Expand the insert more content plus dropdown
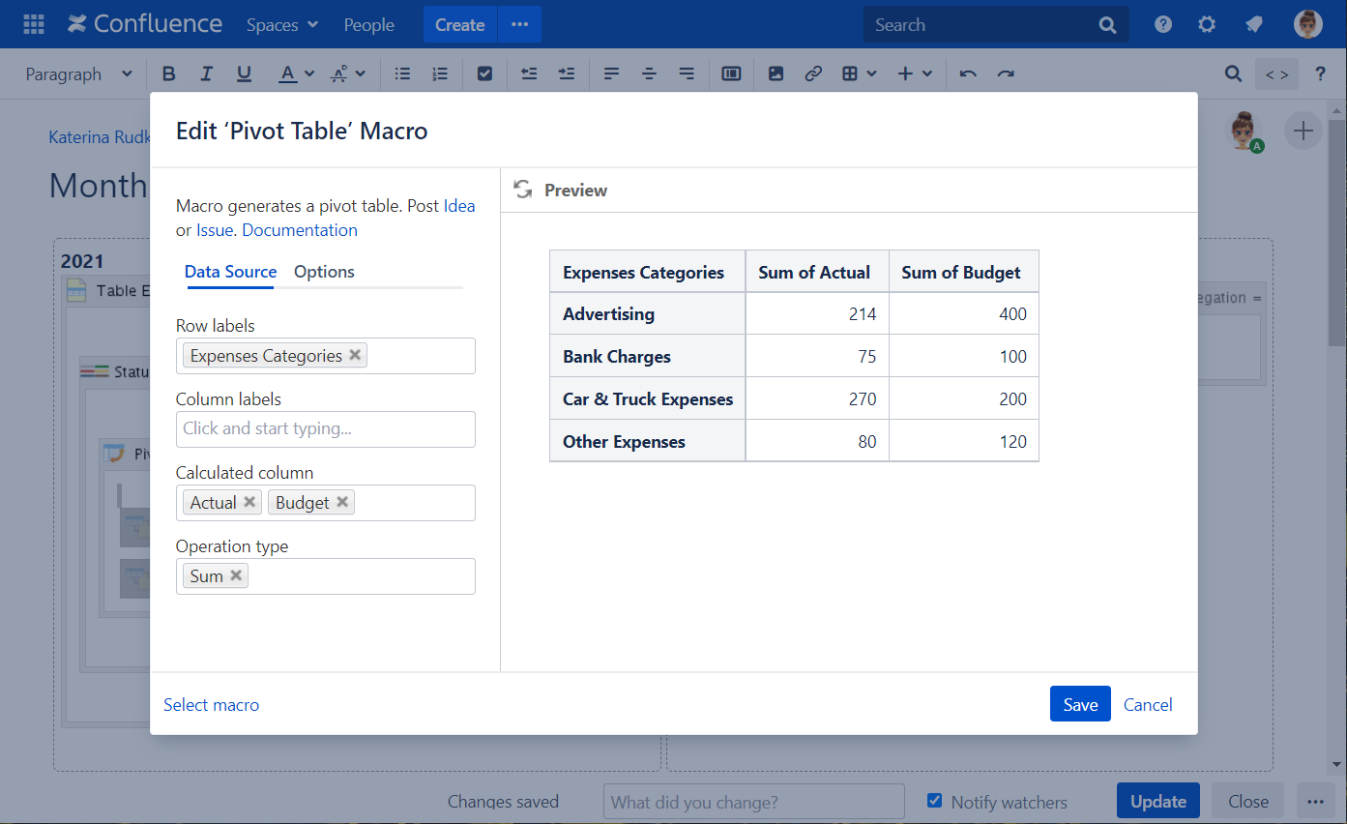This screenshot has height=824, width=1347. coord(914,74)
